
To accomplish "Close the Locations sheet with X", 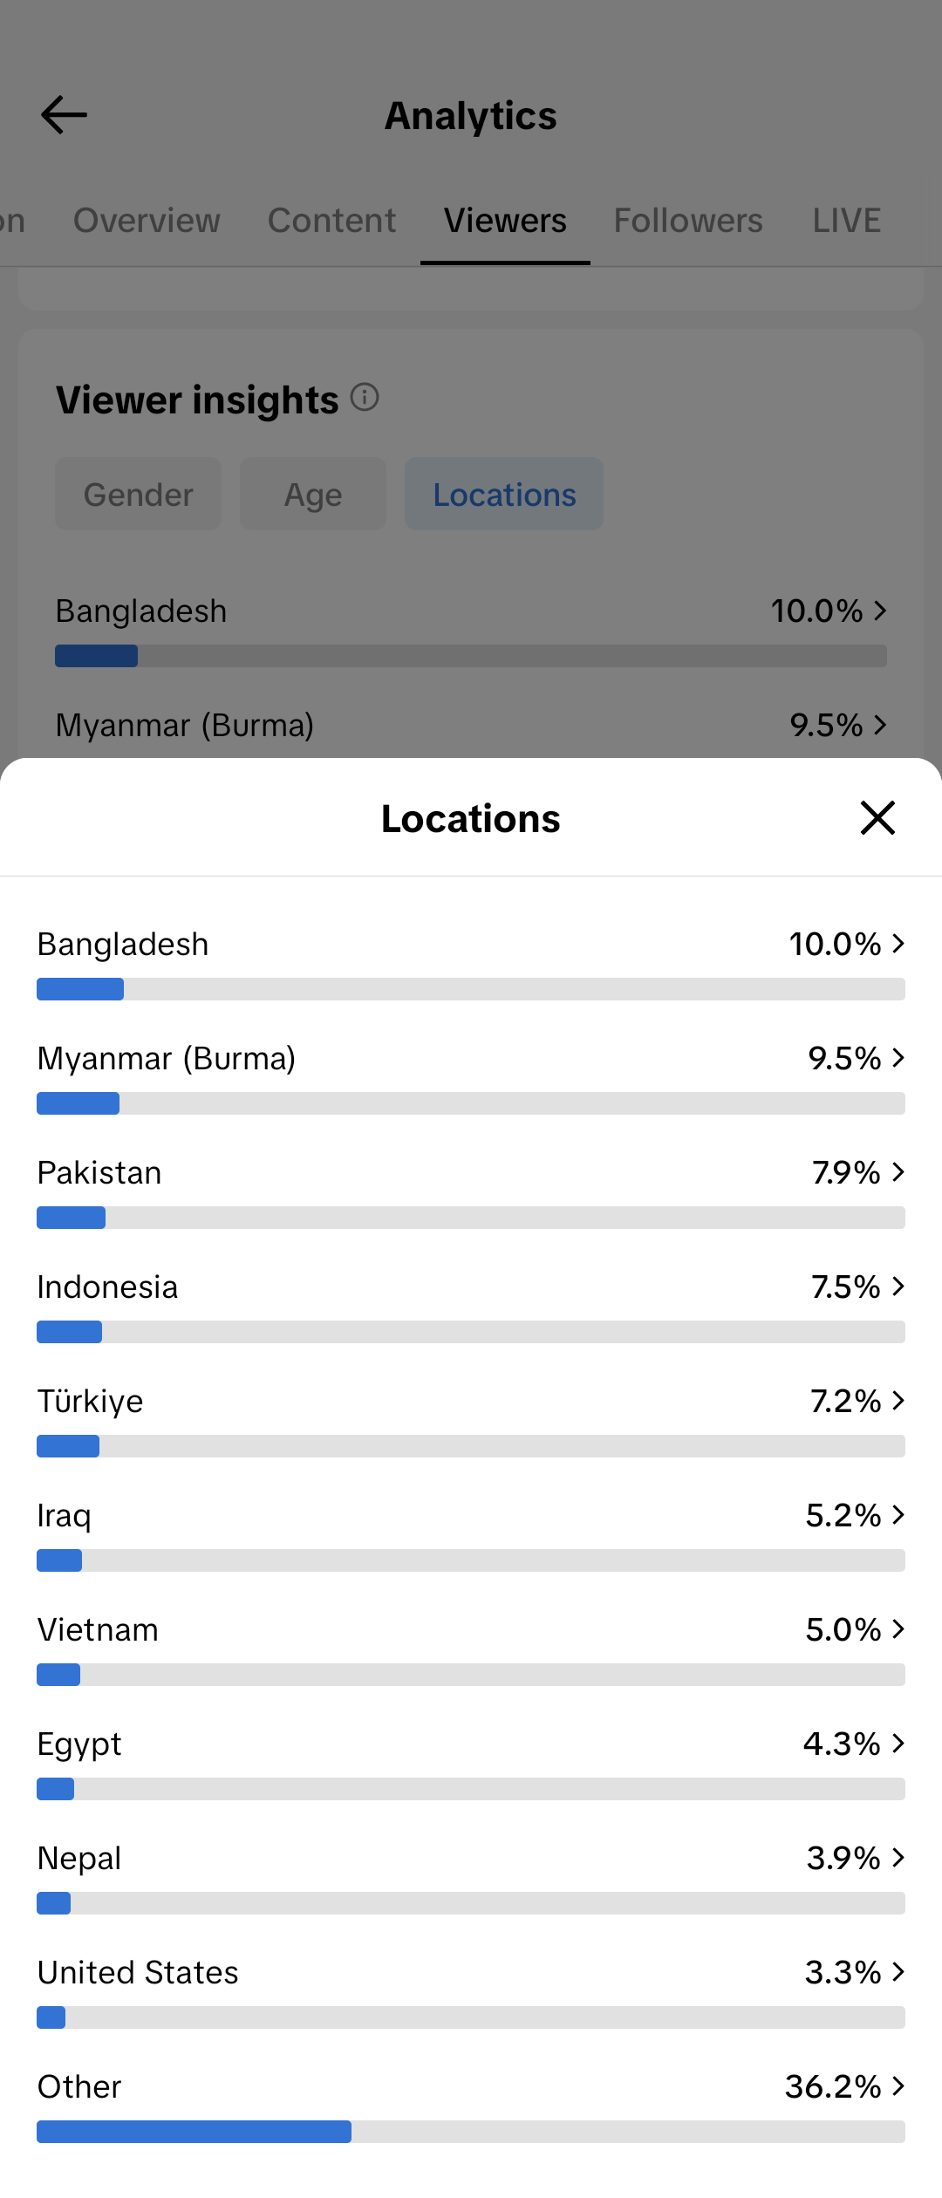I will (x=877, y=818).
